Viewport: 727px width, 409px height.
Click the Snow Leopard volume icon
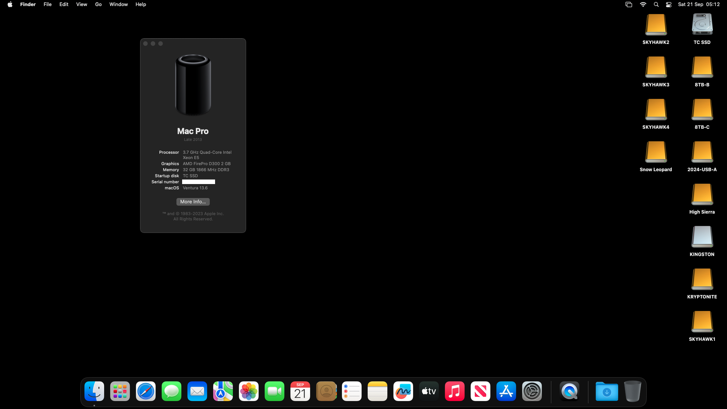pyautogui.click(x=656, y=152)
